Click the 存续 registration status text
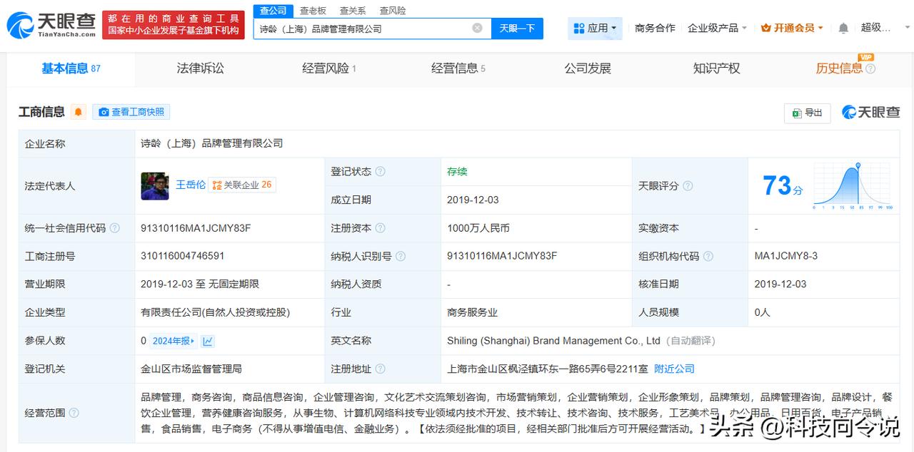The width and height of the screenshot is (914, 452). tap(457, 171)
